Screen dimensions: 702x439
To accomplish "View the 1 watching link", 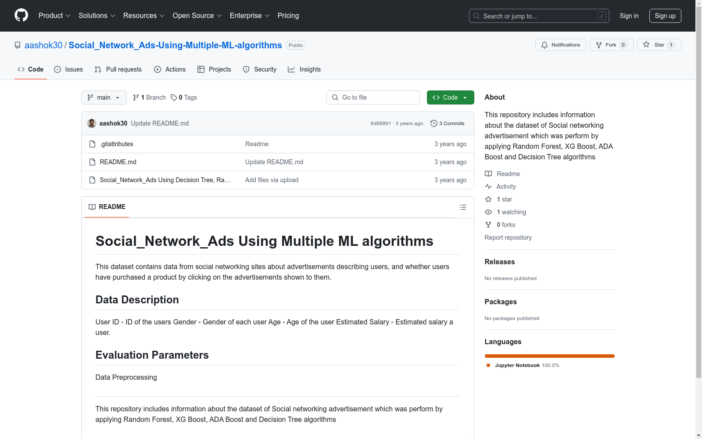I will tap(506, 212).
